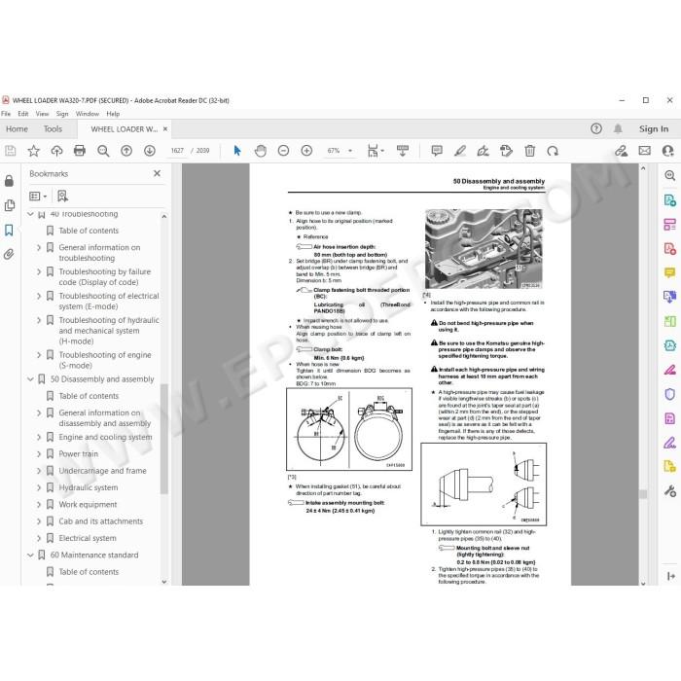Open the fit page options tool
Screen dimensions: 681x681
pos(376,151)
